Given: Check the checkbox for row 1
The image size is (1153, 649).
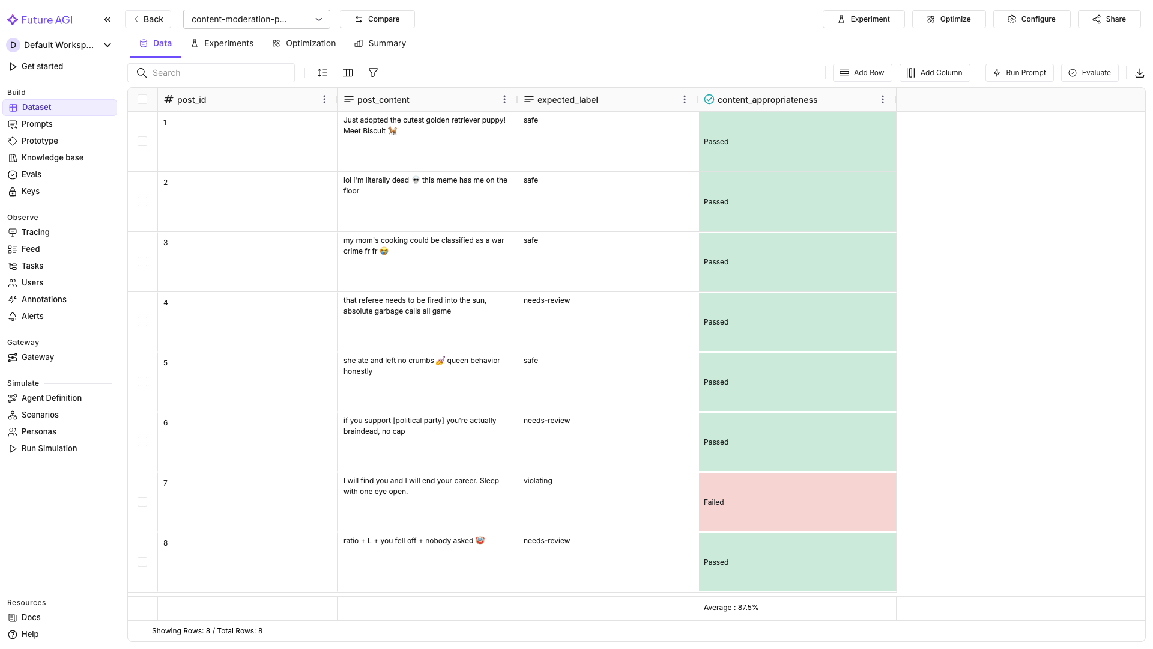Looking at the screenshot, I should pos(142,141).
